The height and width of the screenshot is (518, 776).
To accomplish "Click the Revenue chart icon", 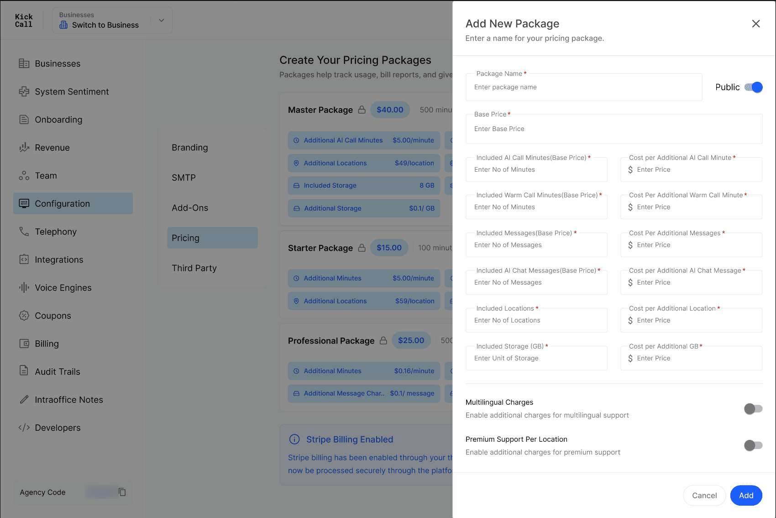I will (24, 148).
